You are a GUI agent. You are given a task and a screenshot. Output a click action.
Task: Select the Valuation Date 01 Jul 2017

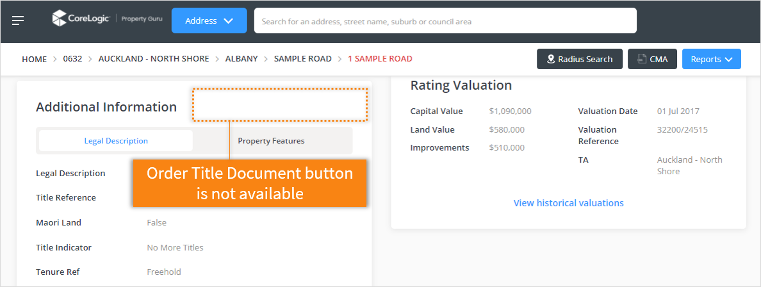[x=678, y=111]
